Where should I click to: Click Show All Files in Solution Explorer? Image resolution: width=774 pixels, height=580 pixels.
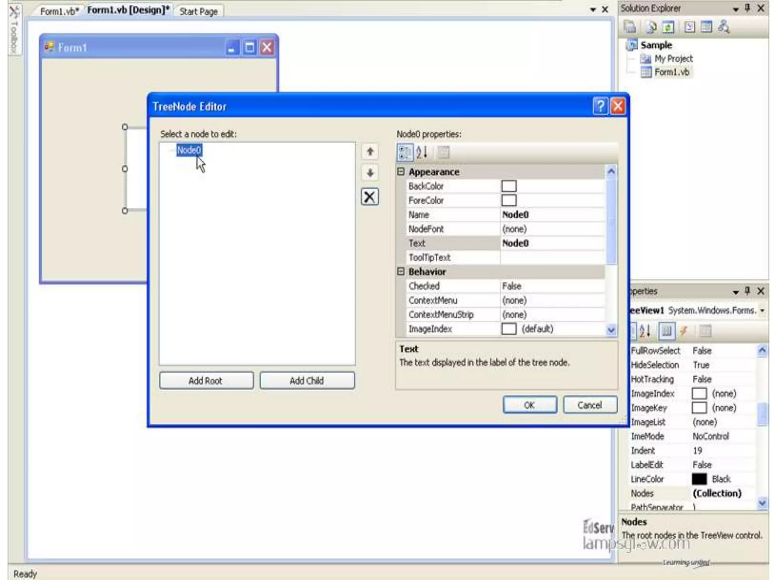click(x=651, y=27)
